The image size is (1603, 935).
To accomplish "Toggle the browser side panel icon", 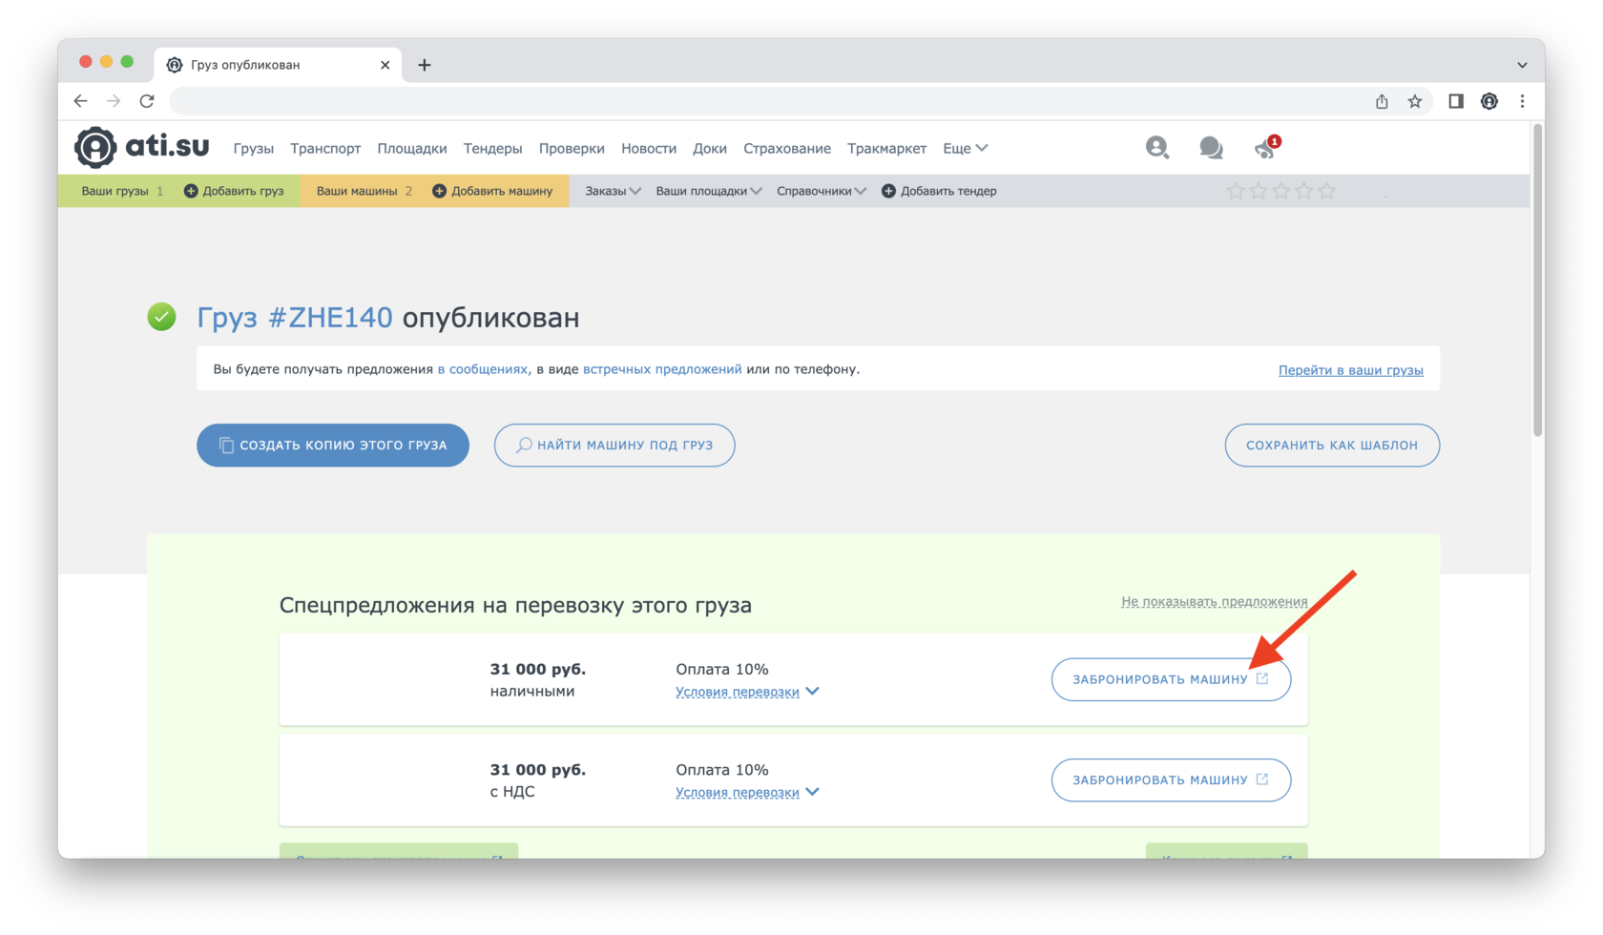I will coord(1456,101).
